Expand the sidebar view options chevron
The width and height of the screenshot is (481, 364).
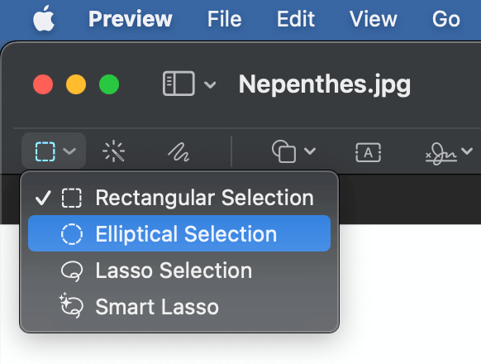pos(210,84)
